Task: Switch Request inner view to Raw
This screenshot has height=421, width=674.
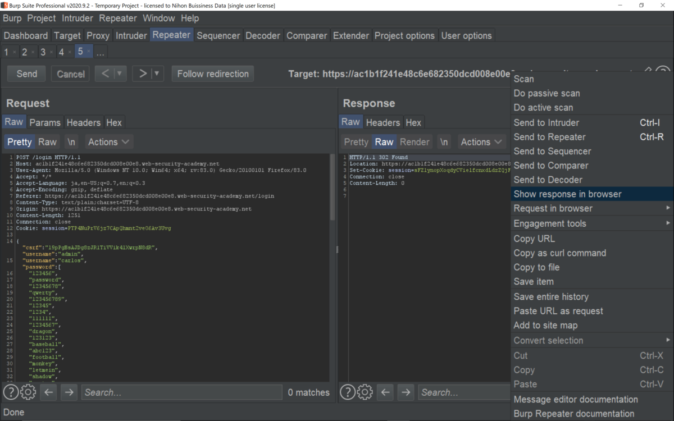Action: click(x=48, y=142)
